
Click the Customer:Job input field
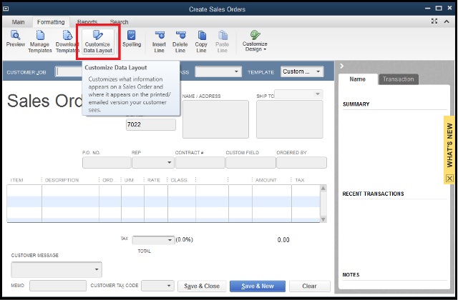(x=69, y=71)
